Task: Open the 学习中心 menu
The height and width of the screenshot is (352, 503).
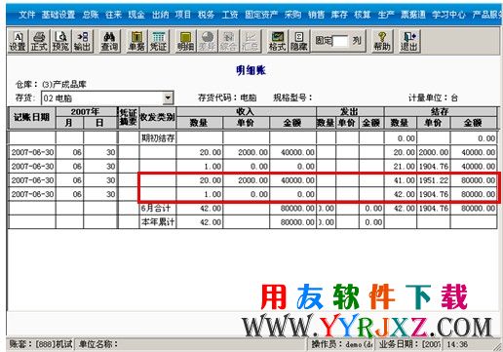Action: 448,15
